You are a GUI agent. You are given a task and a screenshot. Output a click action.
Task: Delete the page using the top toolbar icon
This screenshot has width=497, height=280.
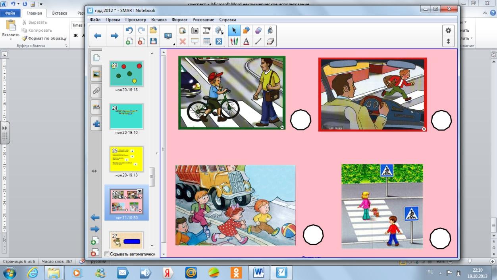click(x=141, y=41)
